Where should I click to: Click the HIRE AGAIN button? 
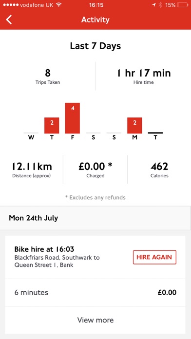pos(154,257)
